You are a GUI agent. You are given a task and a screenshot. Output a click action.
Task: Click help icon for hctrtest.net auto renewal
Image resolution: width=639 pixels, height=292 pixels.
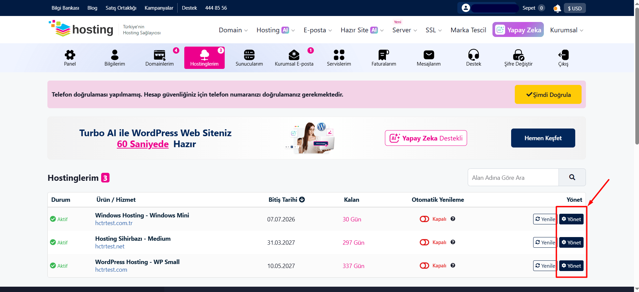[x=453, y=242]
